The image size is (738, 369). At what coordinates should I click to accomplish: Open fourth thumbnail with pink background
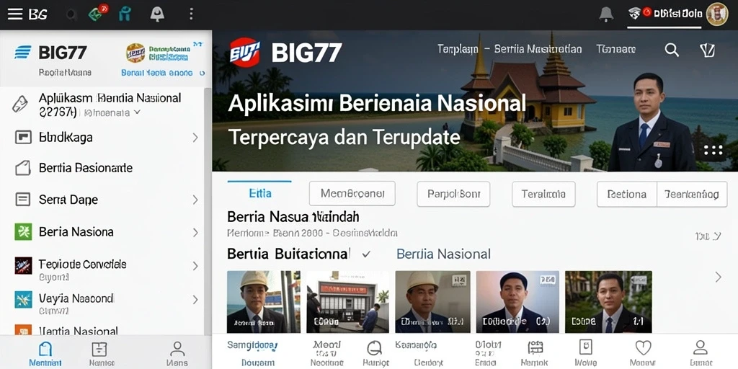coord(517,302)
